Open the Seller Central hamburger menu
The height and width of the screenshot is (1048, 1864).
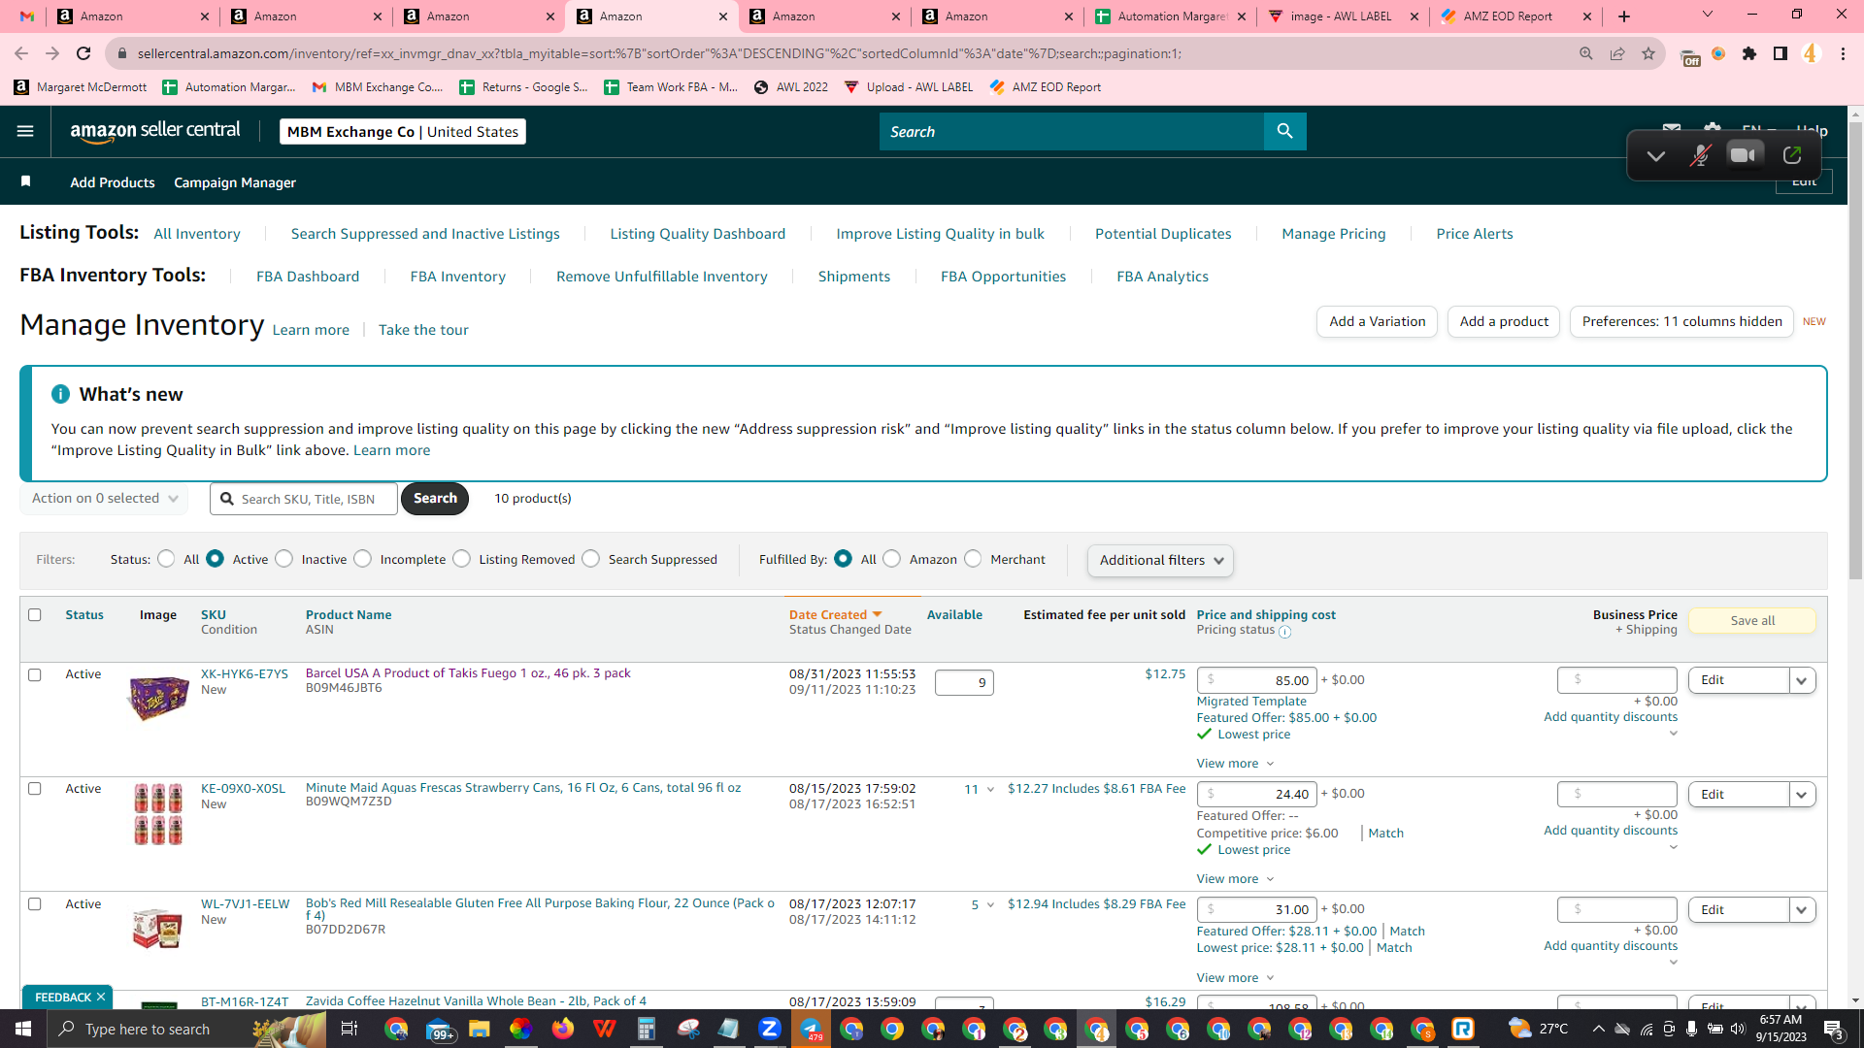tap(25, 131)
